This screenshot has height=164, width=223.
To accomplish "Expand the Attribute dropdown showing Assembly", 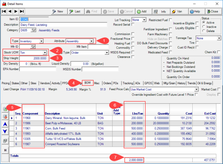I will 91,41.
